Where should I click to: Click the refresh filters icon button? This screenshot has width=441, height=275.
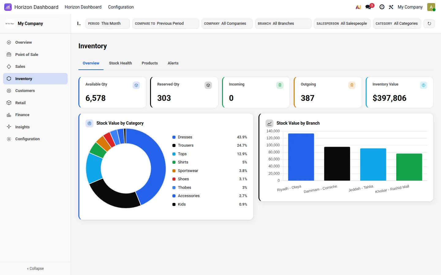click(x=429, y=24)
